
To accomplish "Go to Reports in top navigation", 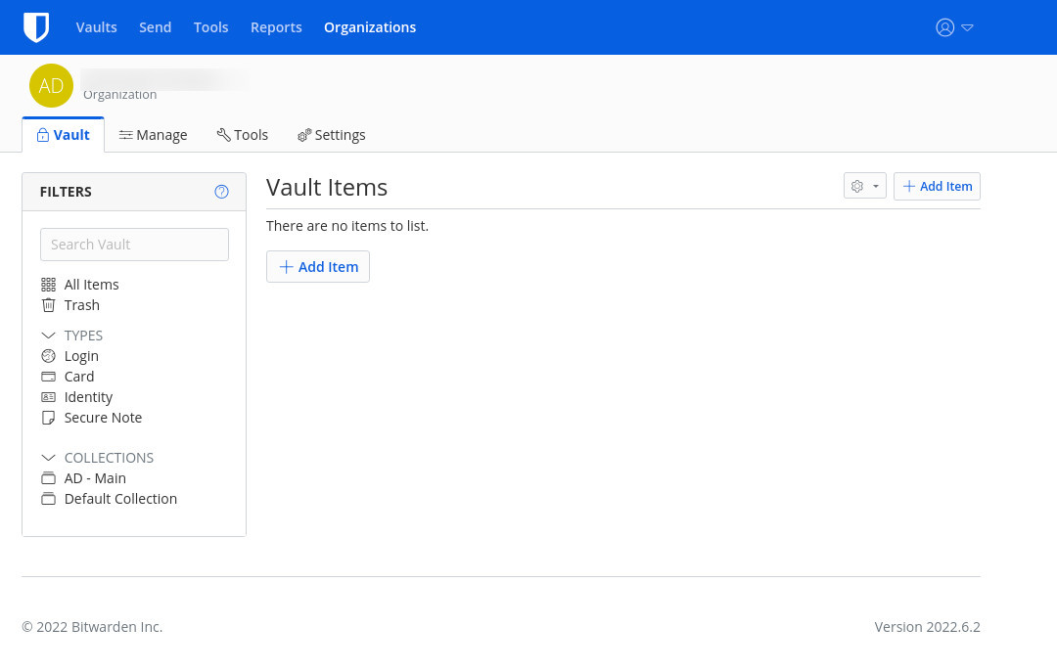I will point(276,27).
